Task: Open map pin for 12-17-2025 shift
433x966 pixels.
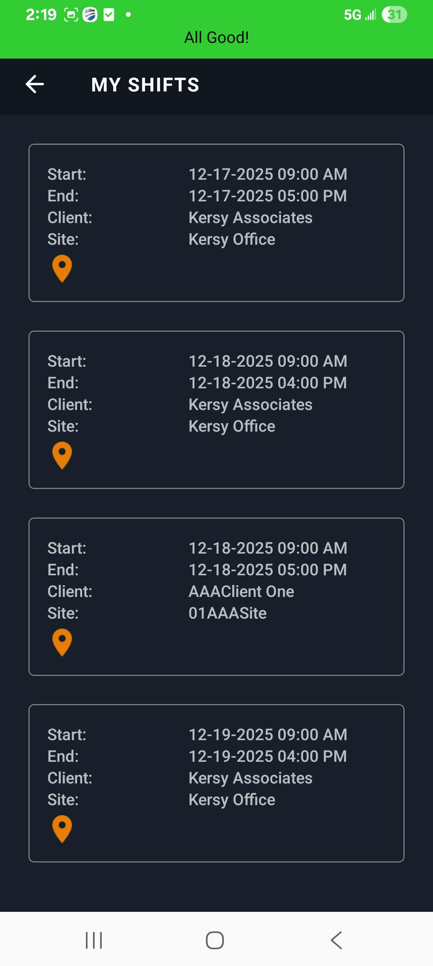Action: coord(62,268)
